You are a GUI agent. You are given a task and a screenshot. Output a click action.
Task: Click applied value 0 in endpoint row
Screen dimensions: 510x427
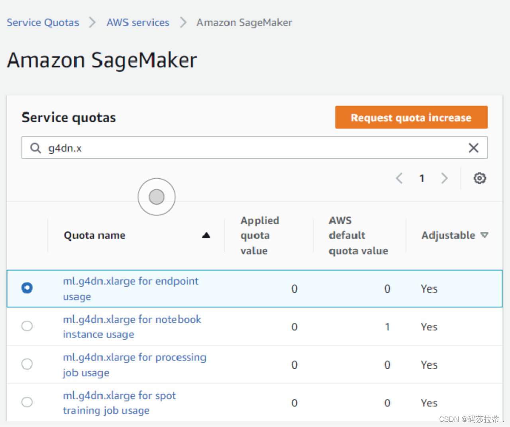[x=294, y=289]
